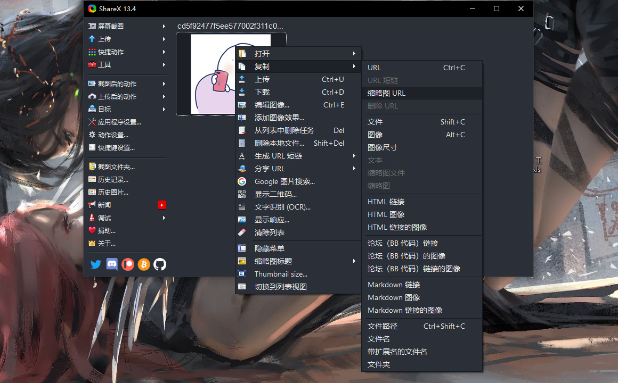Screen dimensions: 618x383
Task: Select 文件 copy option with Shift+C
Action: [422, 122]
